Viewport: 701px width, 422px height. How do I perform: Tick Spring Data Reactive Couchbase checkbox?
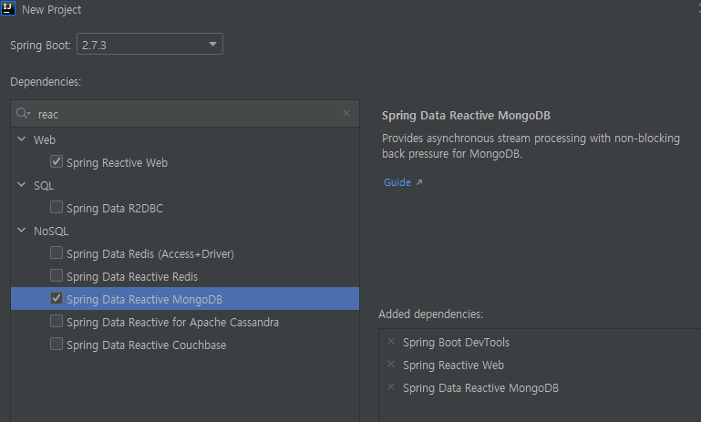coord(57,345)
